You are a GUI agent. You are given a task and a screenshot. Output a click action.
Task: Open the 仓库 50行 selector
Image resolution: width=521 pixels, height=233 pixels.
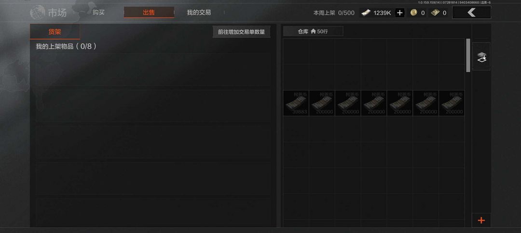313,31
